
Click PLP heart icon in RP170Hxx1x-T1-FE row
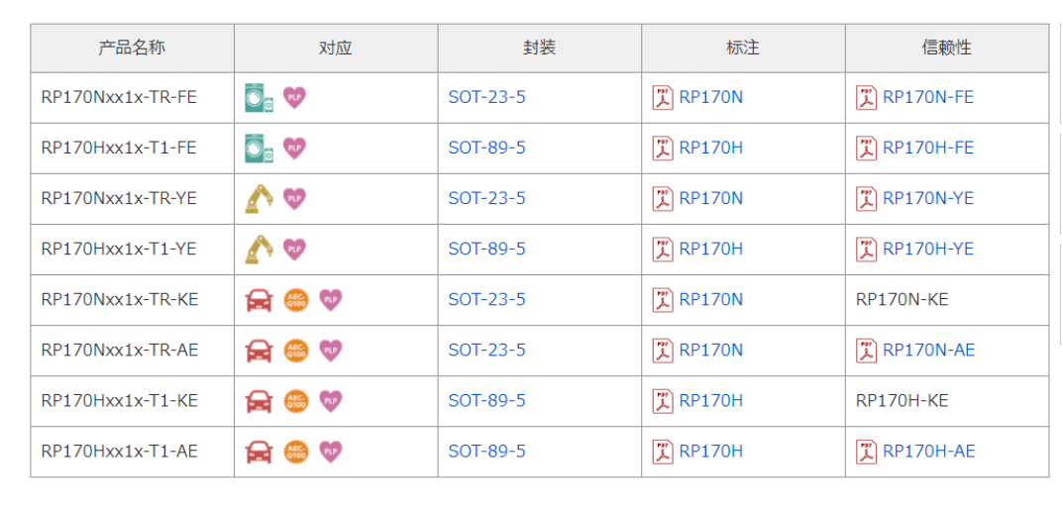click(x=294, y=148)
